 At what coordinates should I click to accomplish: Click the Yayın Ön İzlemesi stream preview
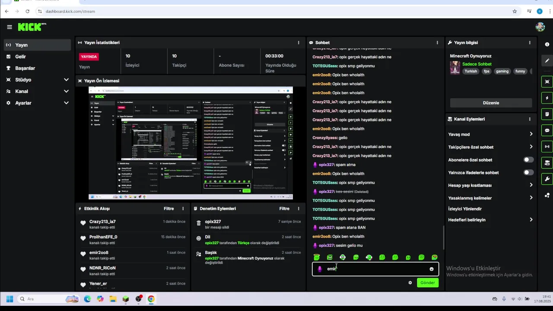tap(191, 143)
